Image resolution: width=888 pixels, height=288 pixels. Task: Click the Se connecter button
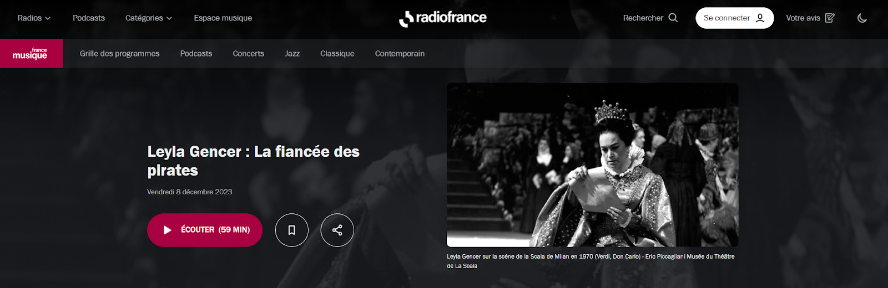[734, 18]
